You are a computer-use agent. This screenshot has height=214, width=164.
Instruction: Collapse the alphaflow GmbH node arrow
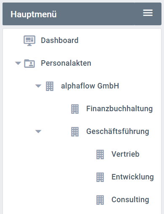click(38, 86)
